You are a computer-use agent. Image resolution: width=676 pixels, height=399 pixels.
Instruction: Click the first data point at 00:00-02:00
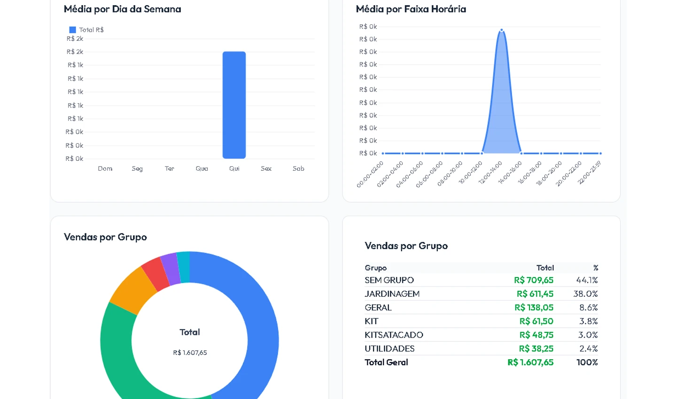383,153
